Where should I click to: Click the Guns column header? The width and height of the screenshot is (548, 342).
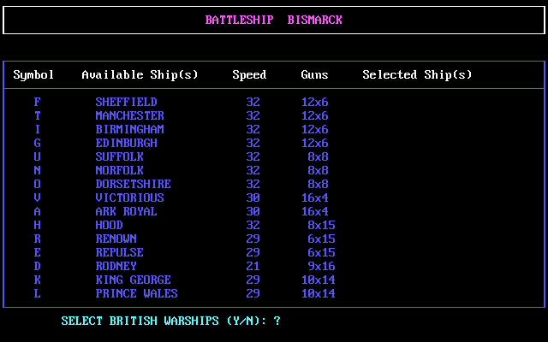point(314,74)
